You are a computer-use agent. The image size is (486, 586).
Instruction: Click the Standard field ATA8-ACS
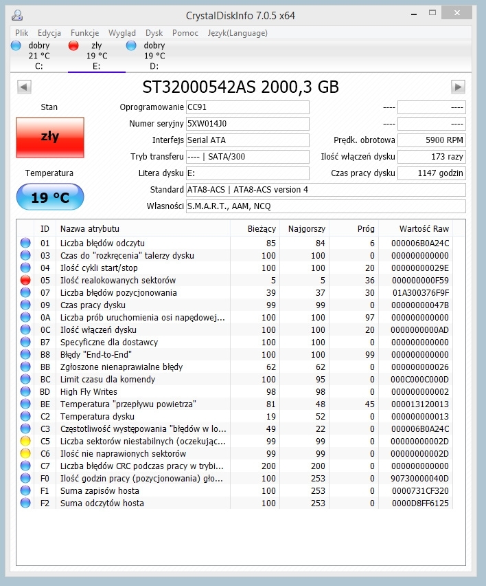tap(326, 189)
